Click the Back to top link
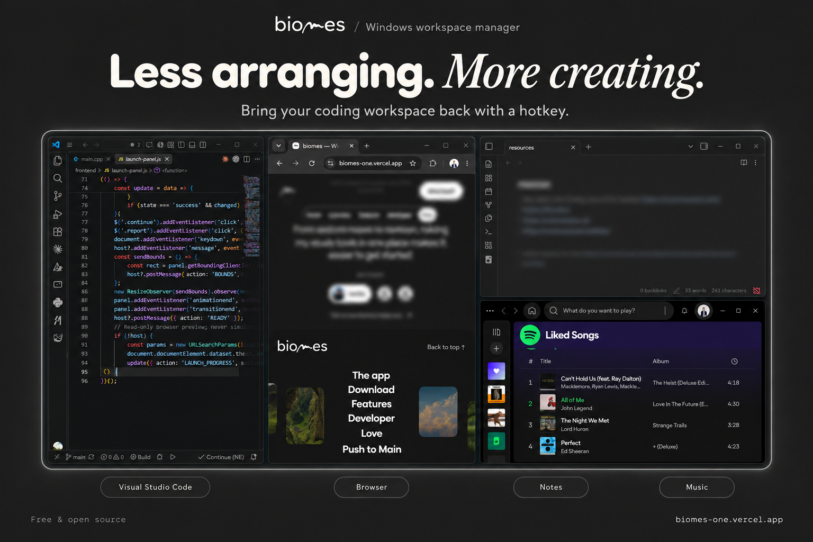The height and width of the screenshot is (542, 813). tap(446, 347)
